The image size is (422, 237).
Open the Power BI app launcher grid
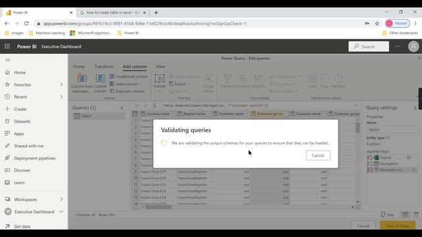(7, 47)
